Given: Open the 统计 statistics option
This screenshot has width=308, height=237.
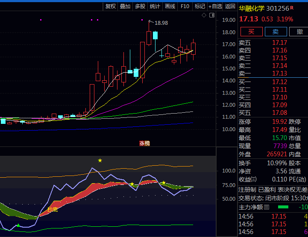Looking at the screenshot, I should 155,6.
